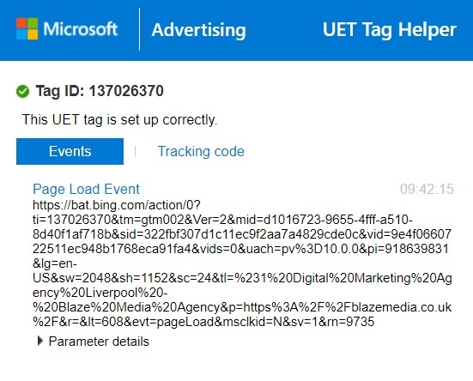
Task: Click the Microsoft four-square logo
Action: point(27,28)
